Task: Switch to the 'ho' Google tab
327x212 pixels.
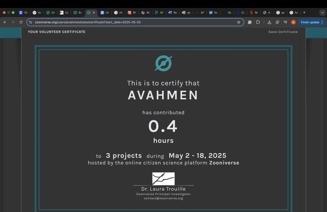Action: pos(294,12)
